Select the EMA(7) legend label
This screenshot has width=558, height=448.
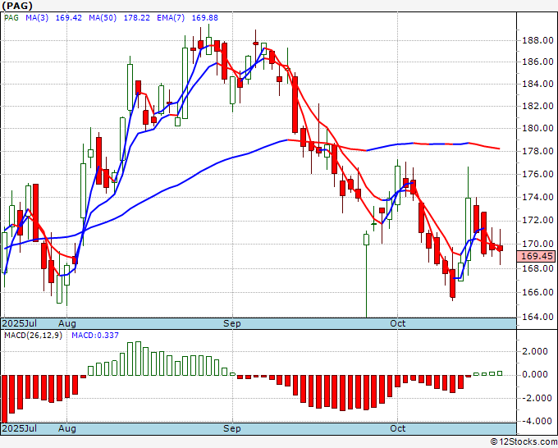171,18
